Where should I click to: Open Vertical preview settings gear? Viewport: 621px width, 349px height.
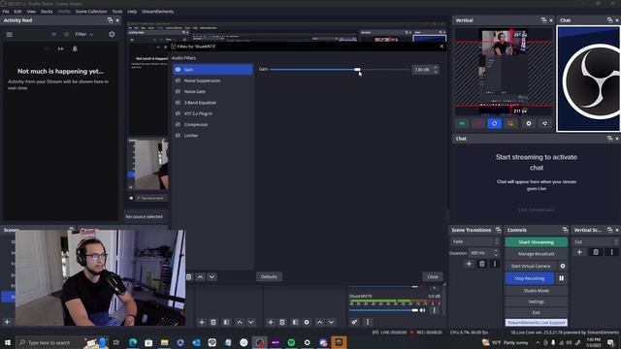(529, 123)
